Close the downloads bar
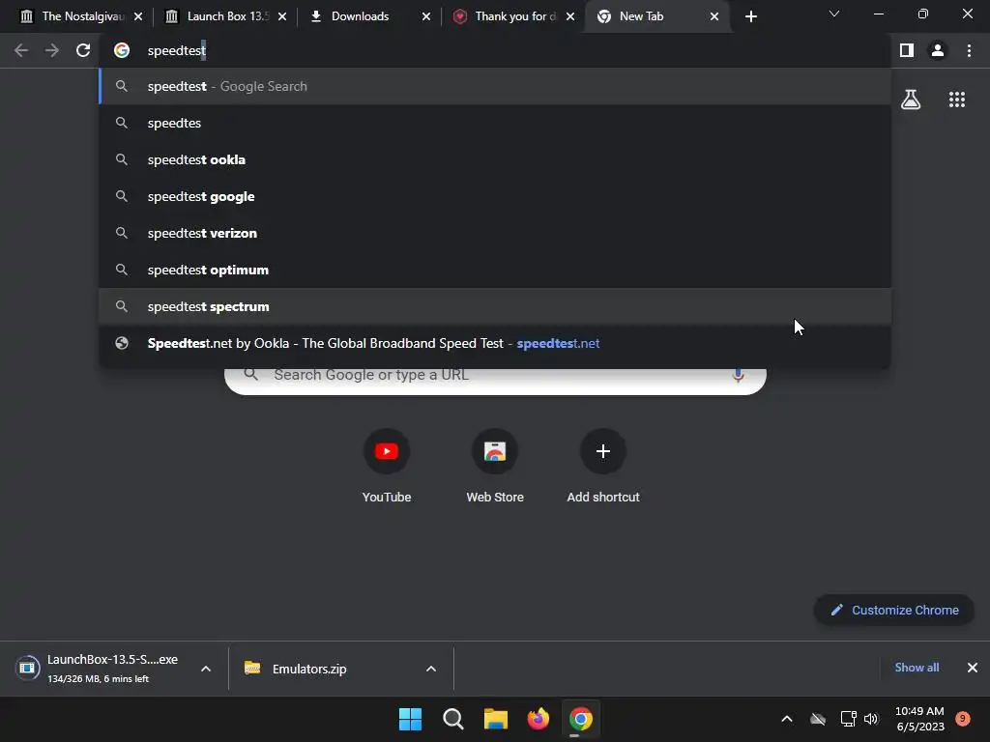This screenshot has height=742, width=990. [x=973, y=668]
